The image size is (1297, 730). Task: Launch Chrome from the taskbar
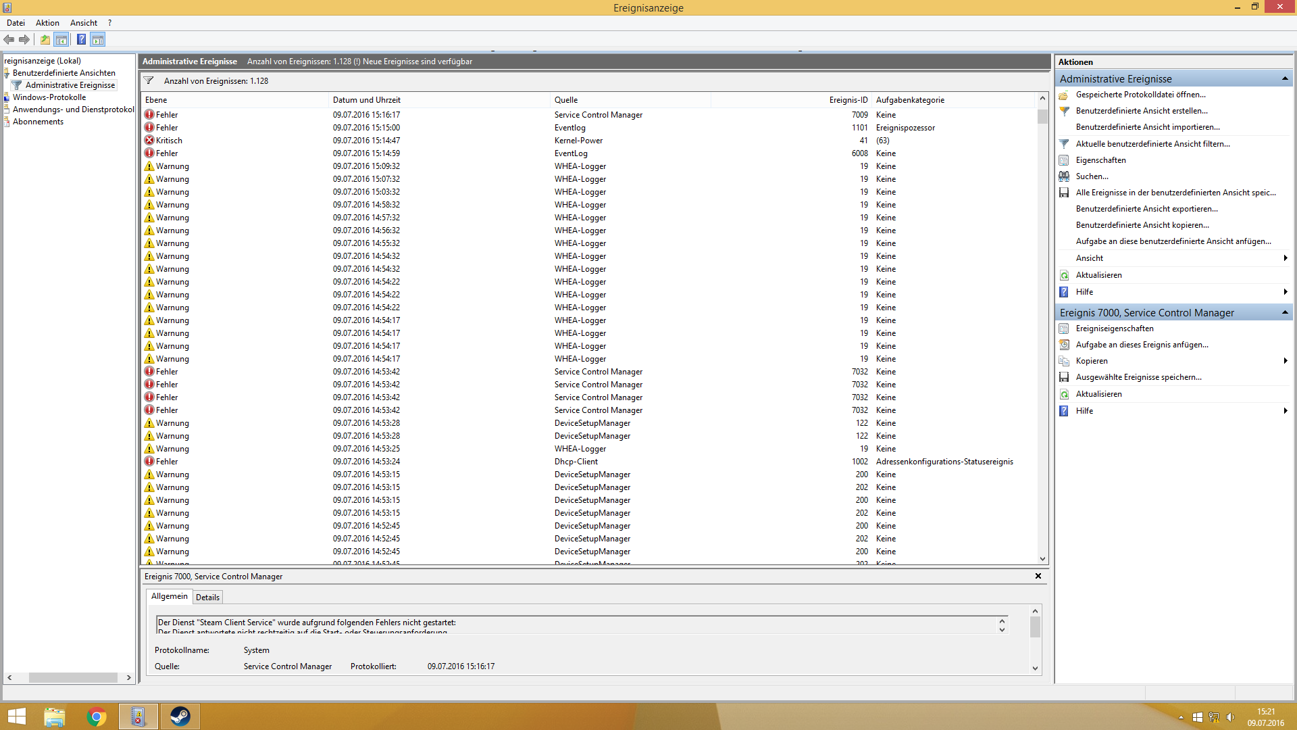point(97,716)
